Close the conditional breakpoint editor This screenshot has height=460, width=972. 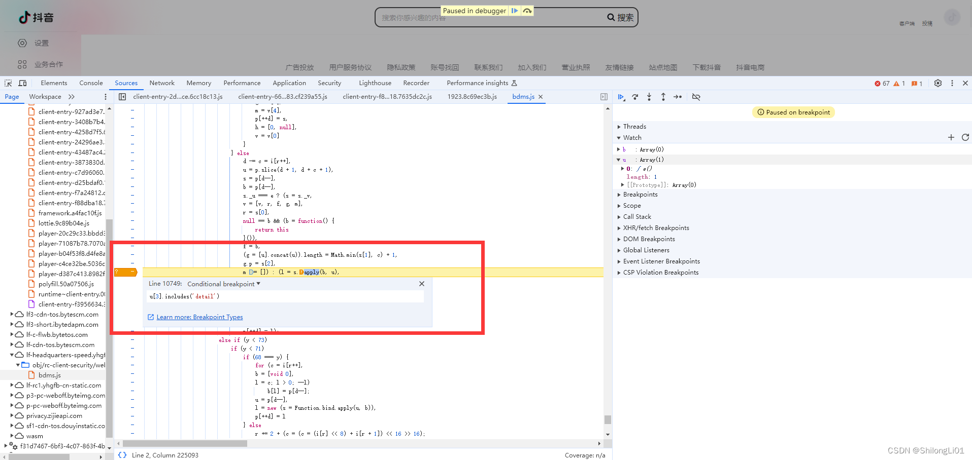point(421,284)
